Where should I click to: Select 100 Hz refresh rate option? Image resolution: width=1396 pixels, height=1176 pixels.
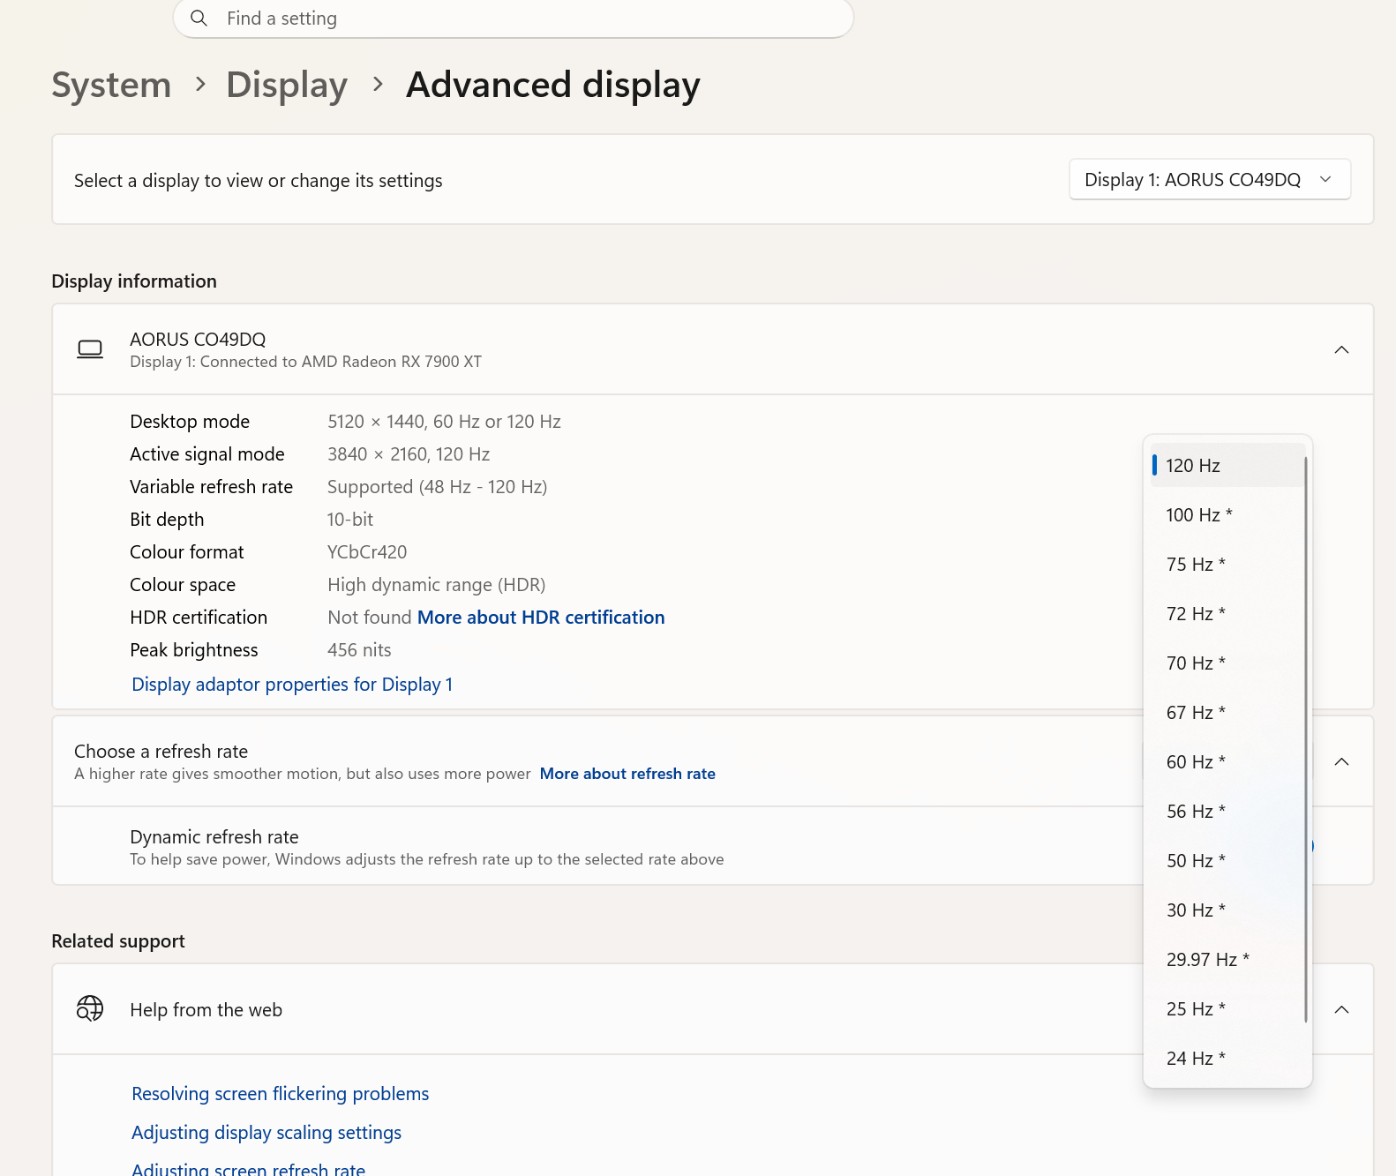click(1227, 514)
